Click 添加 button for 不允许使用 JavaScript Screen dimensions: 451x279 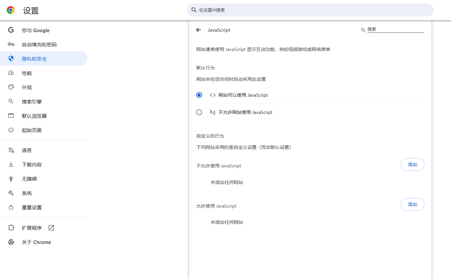412,164
